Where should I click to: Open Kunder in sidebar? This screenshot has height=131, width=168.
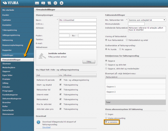17,15
